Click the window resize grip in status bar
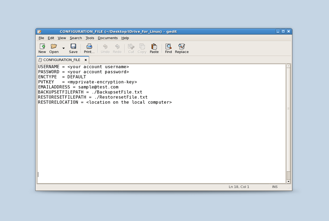The height and width of the screenshot is (221, 329). (290, 188)
